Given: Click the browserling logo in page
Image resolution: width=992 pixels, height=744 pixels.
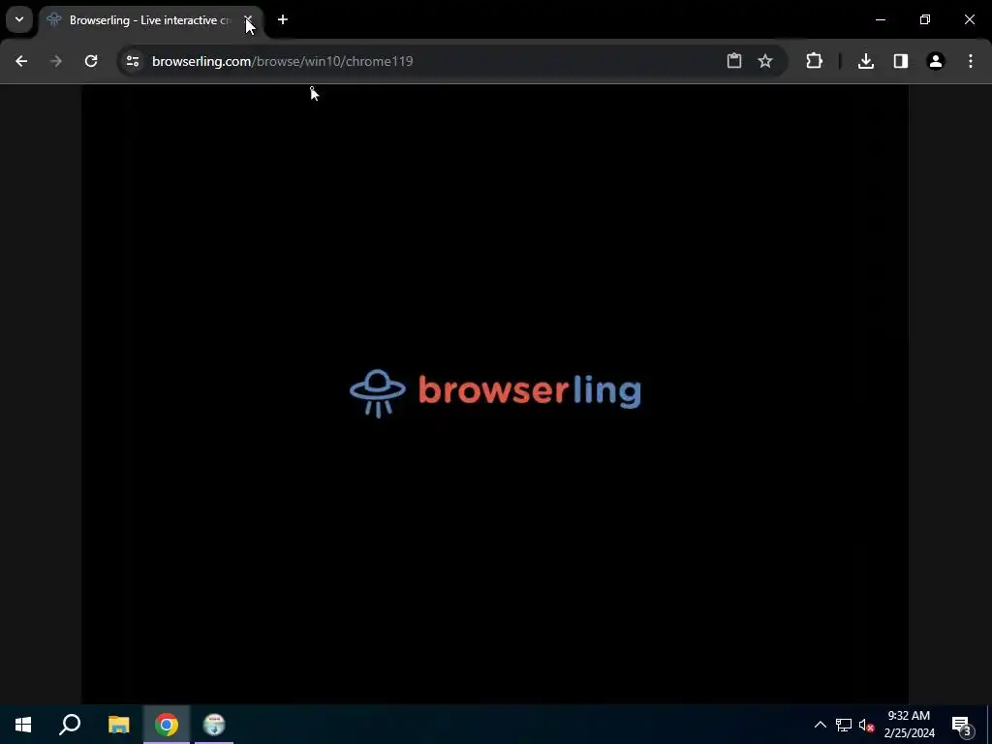Looking at the screenshot, I should [x=495, y=393].
